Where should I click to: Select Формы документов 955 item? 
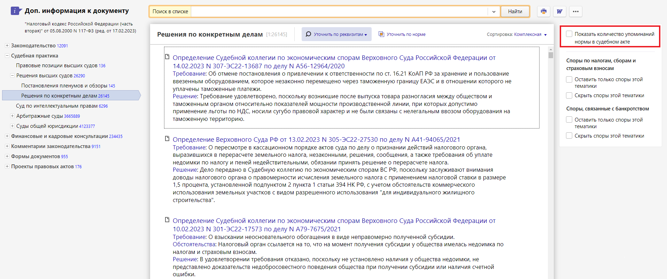(39, 156)
